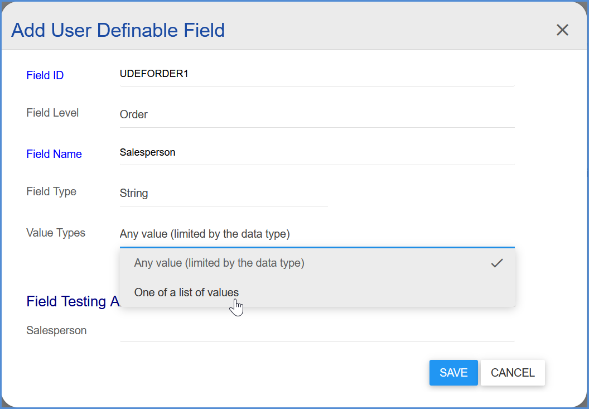Click the checkmark next to Any value
Image resolution: width=589 pixels, height=409 pixels.
(x=496, y=263)
